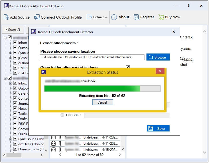
Task: Uncheck the Tasks folder checkbox
Action: 15,113
